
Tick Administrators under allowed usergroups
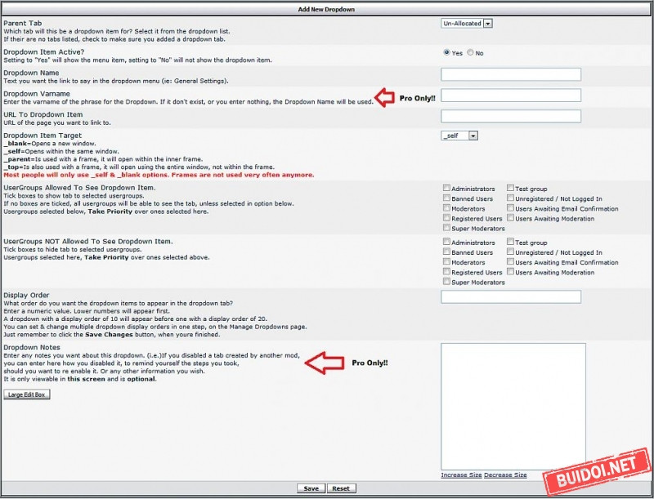pyautogui.click(x=446, y=188)
